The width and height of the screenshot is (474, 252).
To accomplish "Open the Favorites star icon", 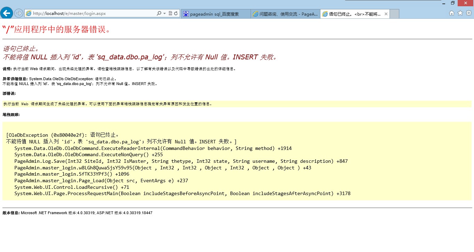I will point(460,13).
